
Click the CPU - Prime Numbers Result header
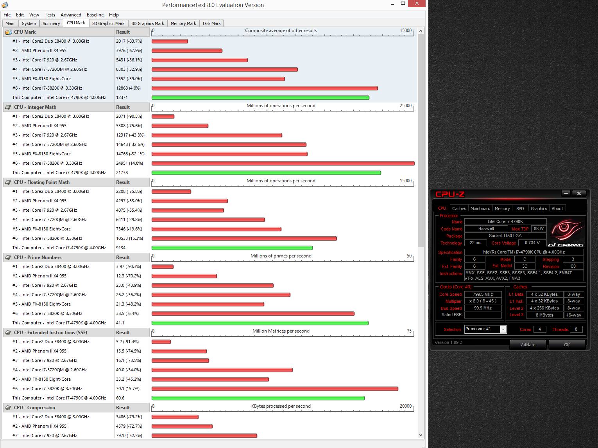tap(132, 257)
